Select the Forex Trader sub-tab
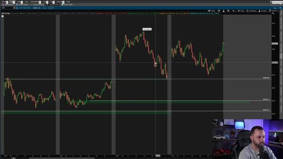 click(x=22, y=5)
